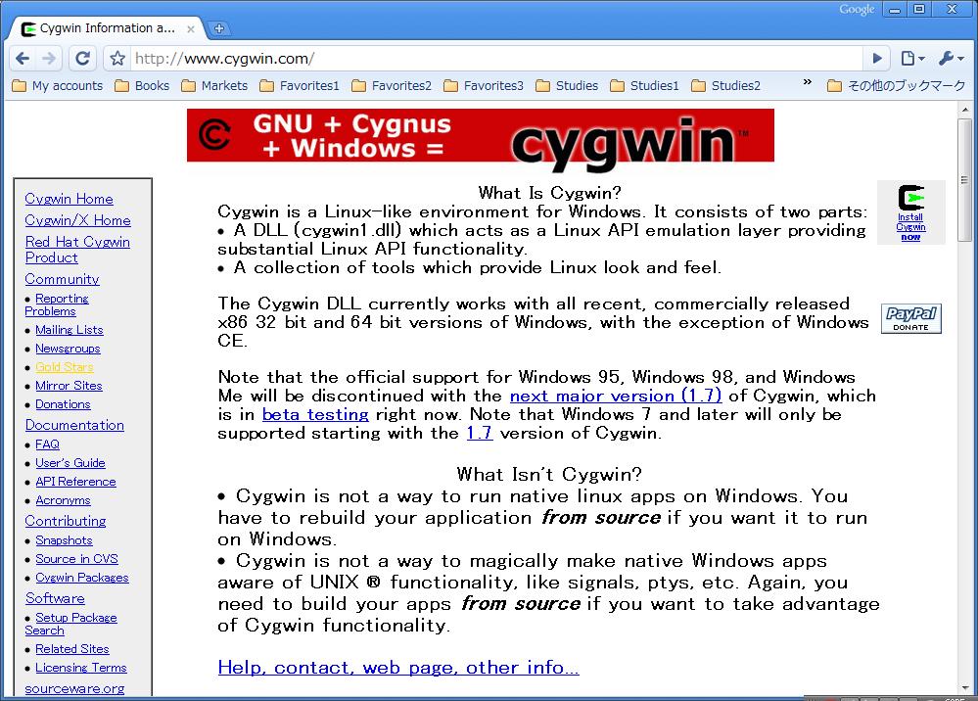Select the Cygwin Information tab
This screenshot has width=978, height=701.
coord(108,28)
